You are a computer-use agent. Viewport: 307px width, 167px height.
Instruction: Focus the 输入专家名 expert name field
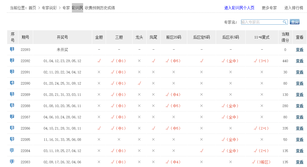[261, 22]
